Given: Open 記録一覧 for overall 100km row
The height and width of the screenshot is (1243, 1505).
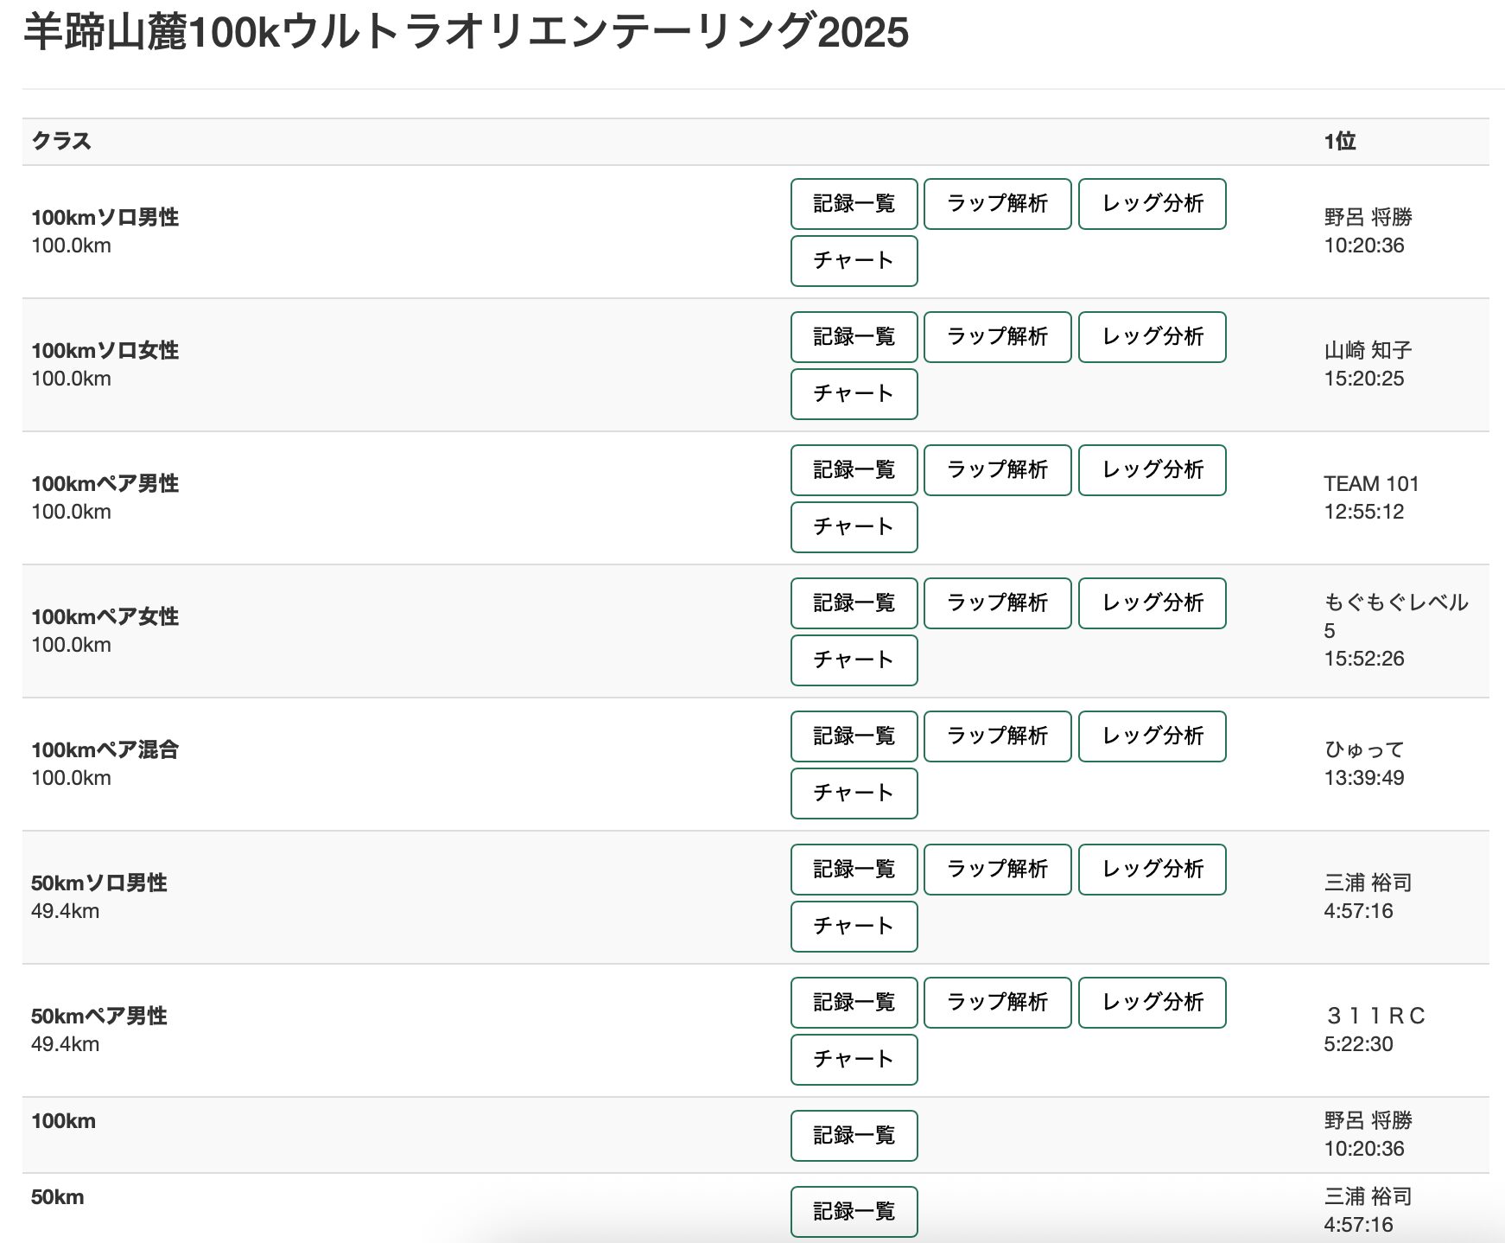Looking at the screenshot, I should (x=854, y=1136).
